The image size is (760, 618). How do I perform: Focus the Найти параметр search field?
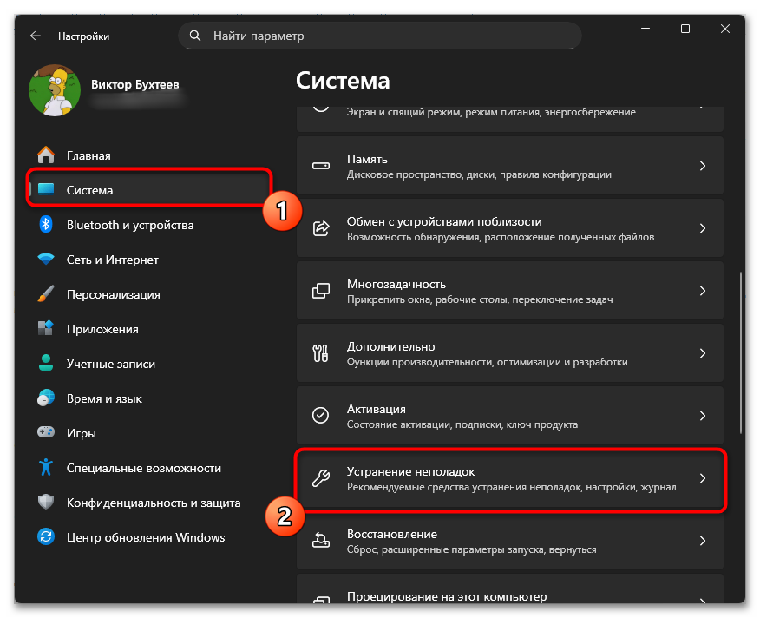[x=380, y=36]
